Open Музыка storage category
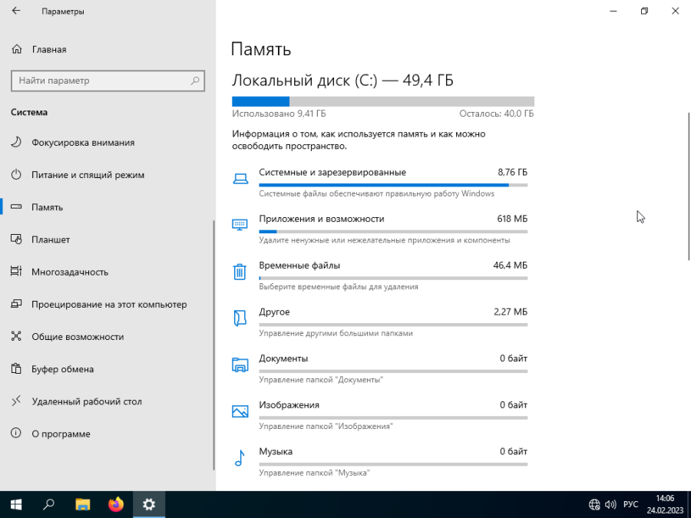This screenshot has width=691, height=518. point(380,462)
